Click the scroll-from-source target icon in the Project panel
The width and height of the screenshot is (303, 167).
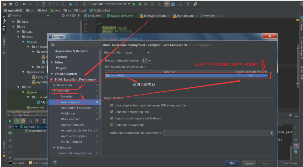63,16
